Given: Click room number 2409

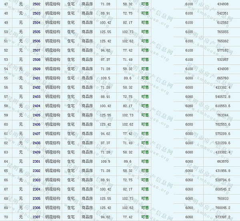Looking at the screenshot, I should point(36,152).
